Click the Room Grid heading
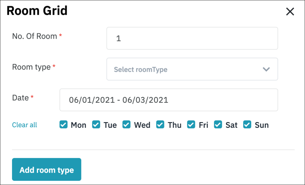The height and width of the screenshot is (185, 305). (37, 11)
